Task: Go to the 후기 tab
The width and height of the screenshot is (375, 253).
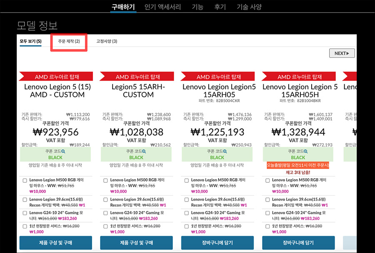Action: [x=220, y=7]
